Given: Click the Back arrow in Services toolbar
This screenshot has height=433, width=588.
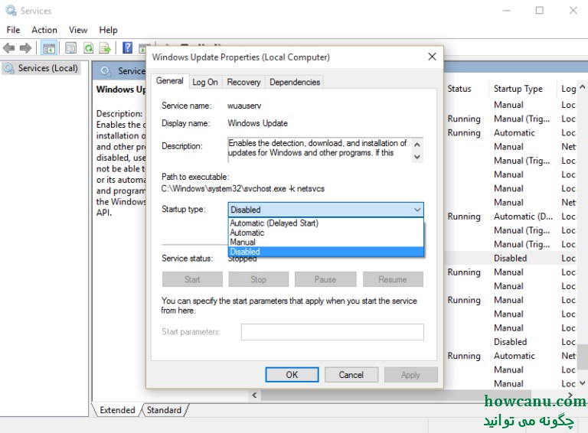Looking at the screenshot, I should 8,48.
